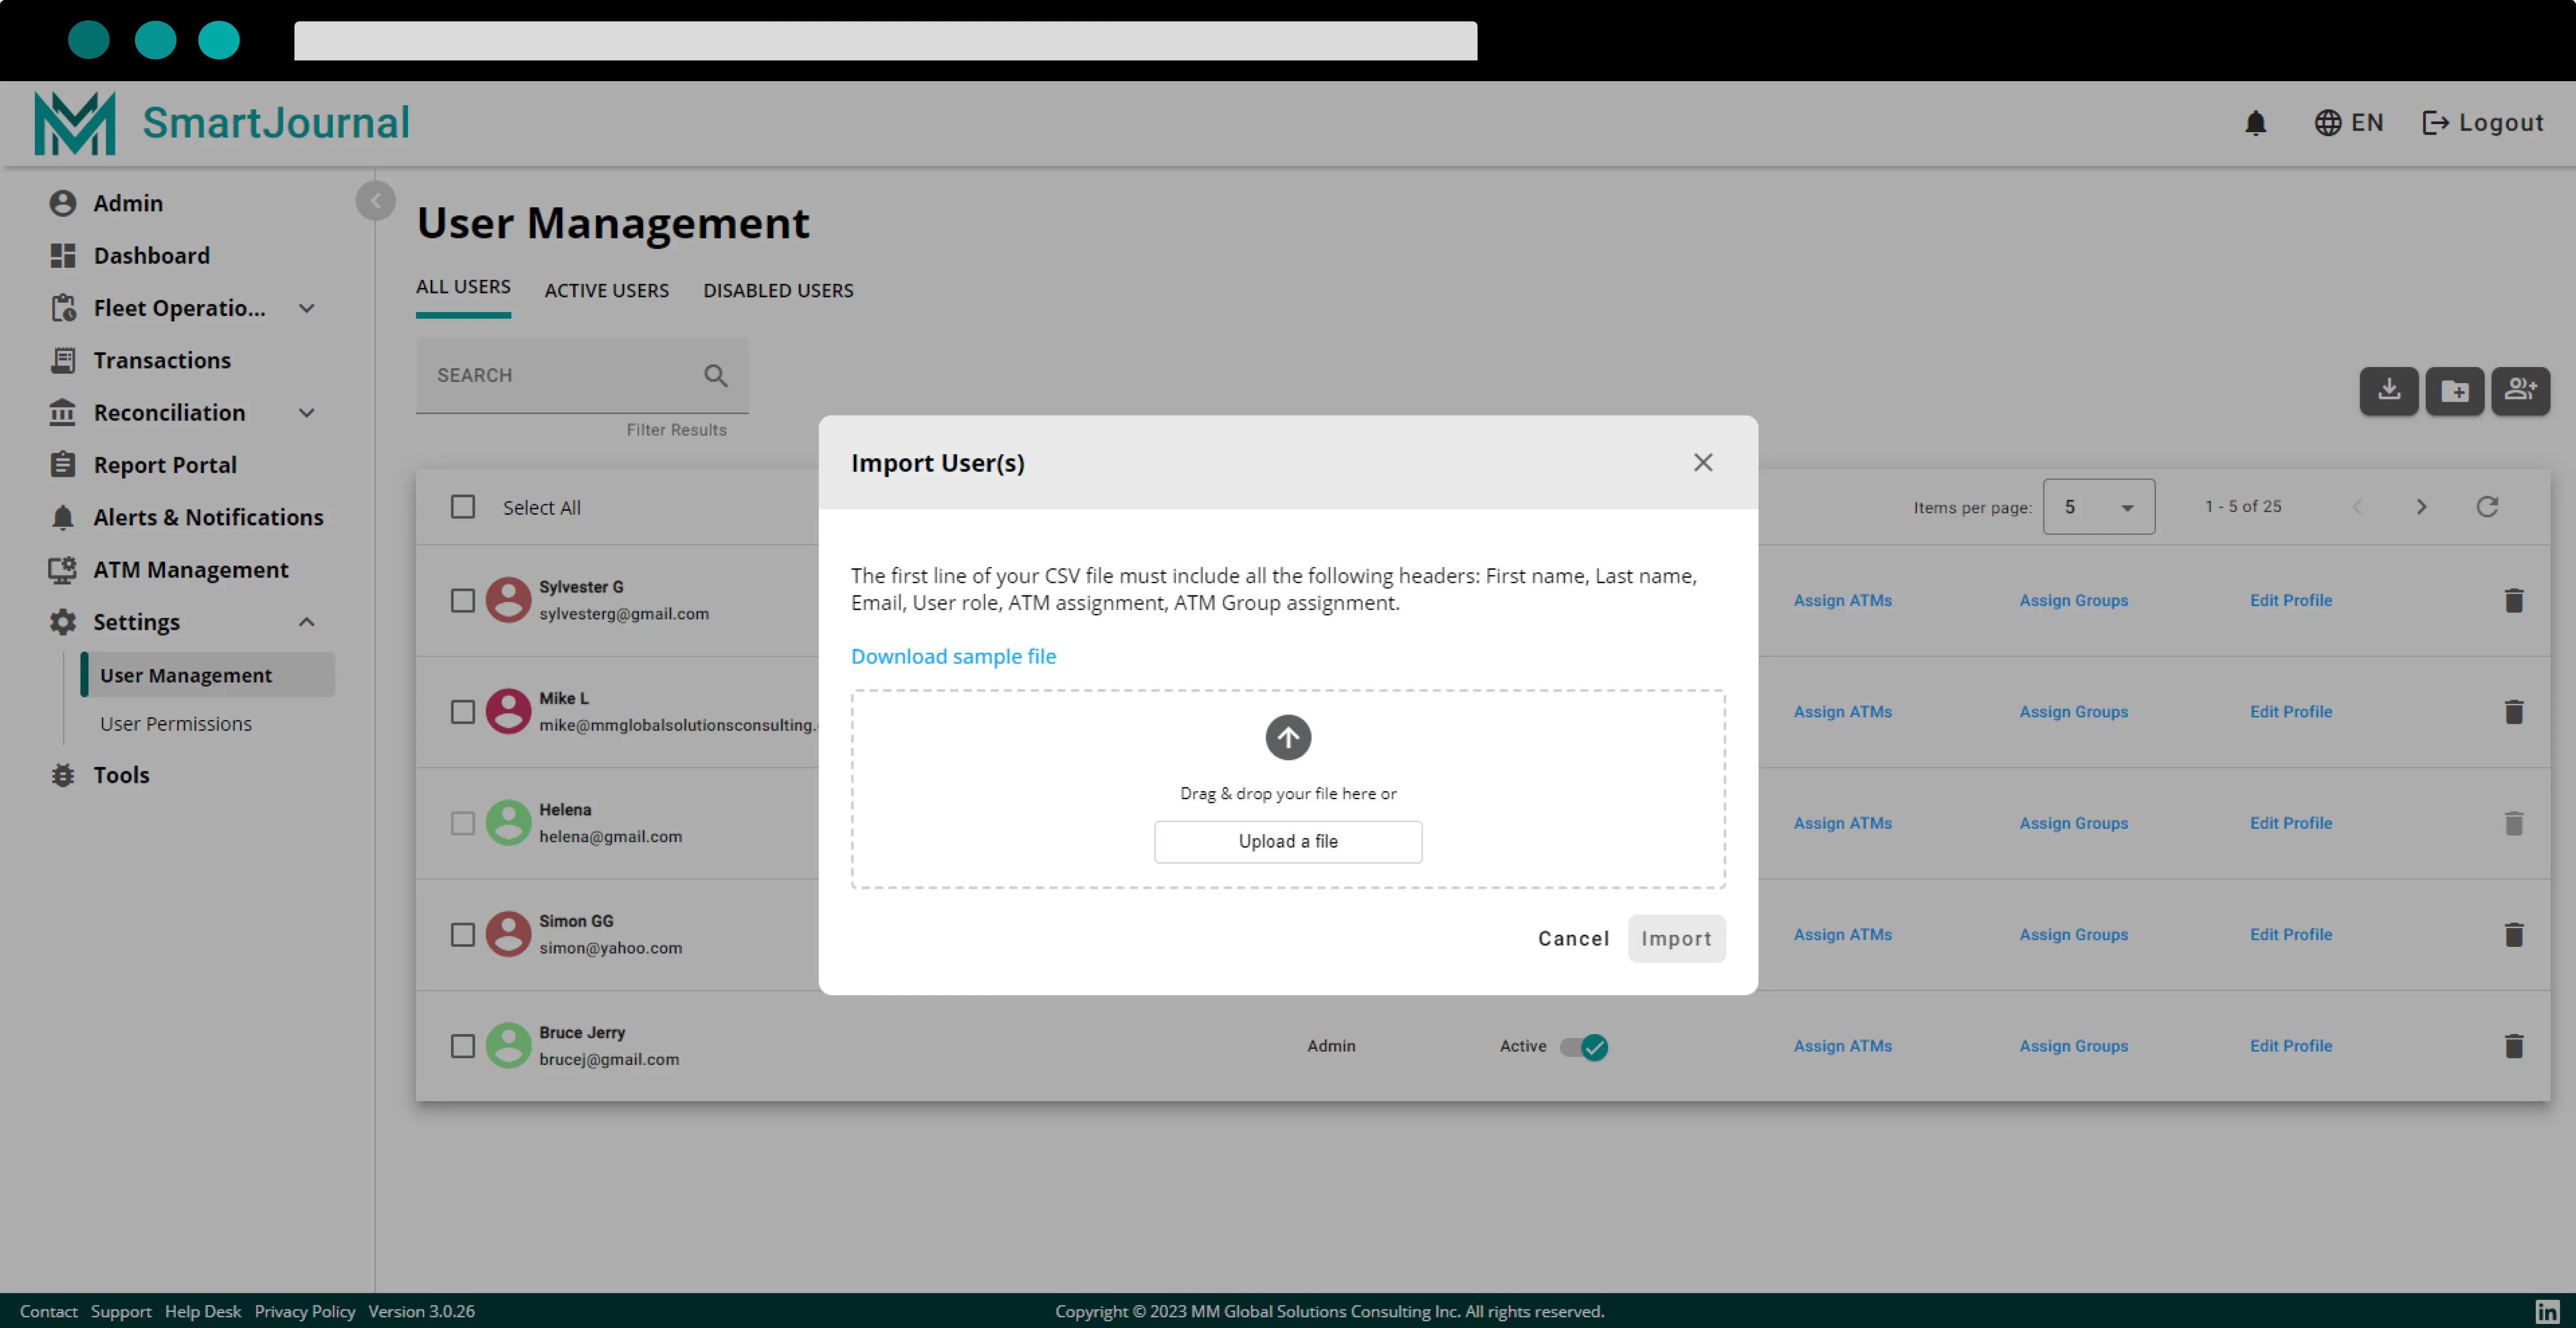Switch to the Active Users tab
This screenshot has height=1328, width=2576.
tap(606, 290)
